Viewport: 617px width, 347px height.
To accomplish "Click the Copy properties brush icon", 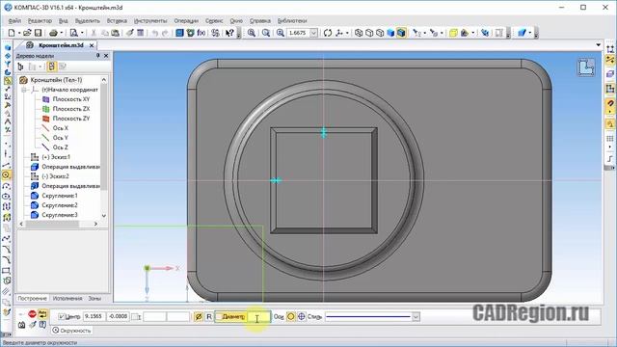I will pos(129,33).
